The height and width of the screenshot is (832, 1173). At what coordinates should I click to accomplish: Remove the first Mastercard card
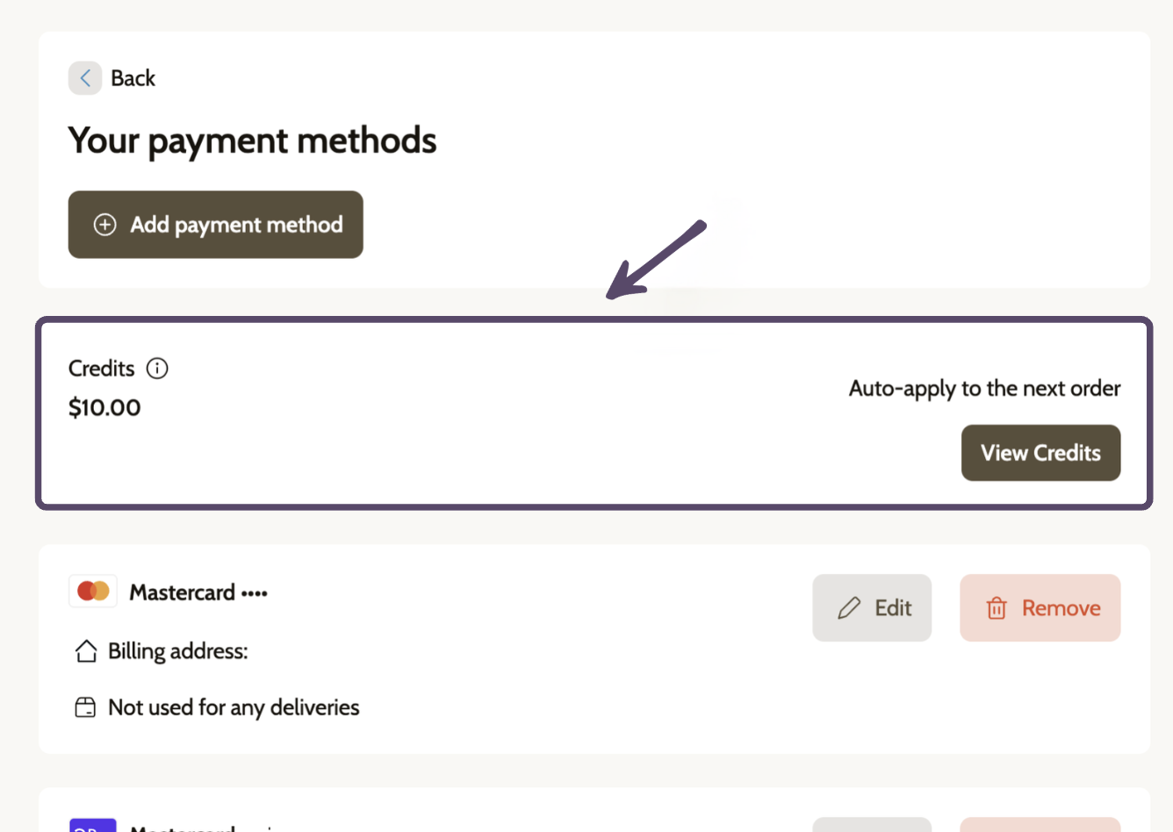[x=1040, y=608]
